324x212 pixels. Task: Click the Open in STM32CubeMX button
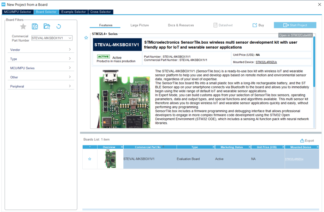[295, 35]
